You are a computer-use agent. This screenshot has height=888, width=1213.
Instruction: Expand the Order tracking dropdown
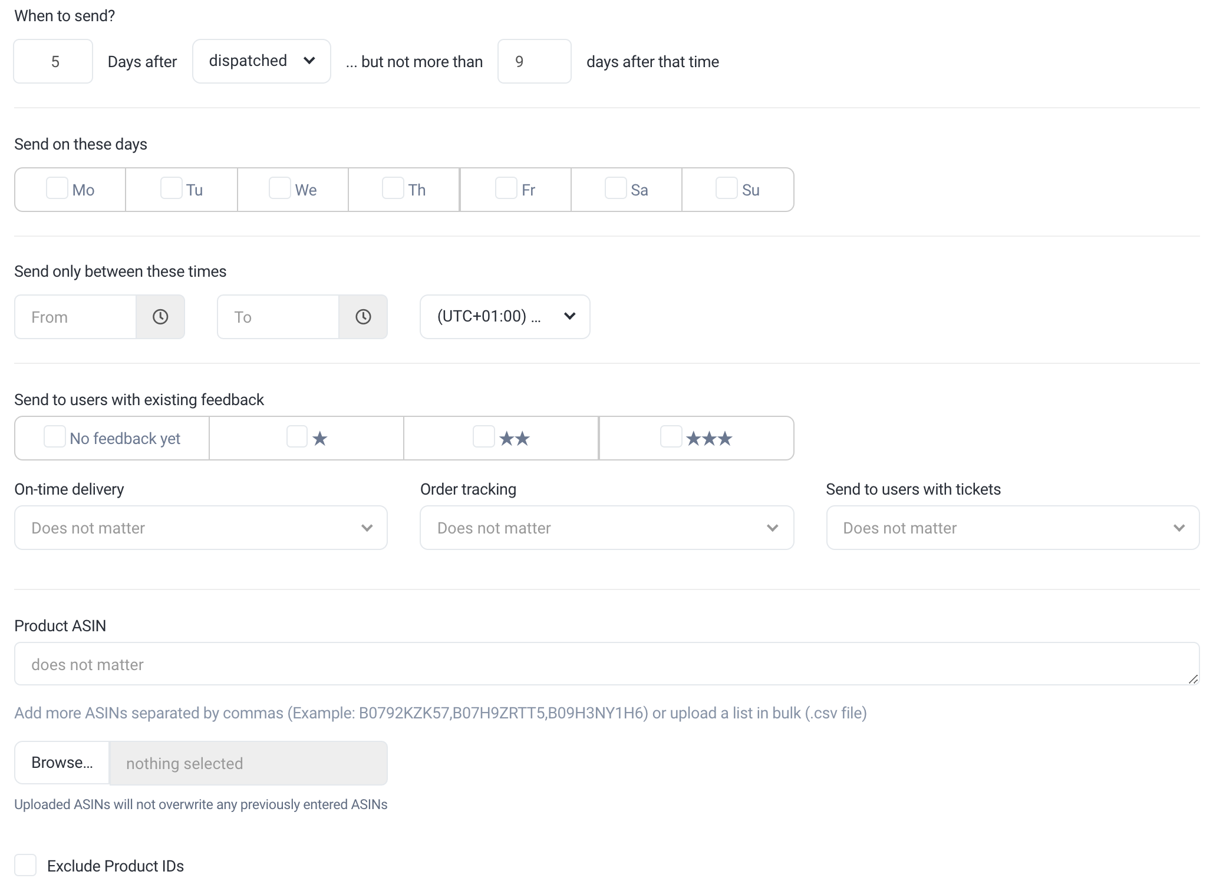pos(607,528)
